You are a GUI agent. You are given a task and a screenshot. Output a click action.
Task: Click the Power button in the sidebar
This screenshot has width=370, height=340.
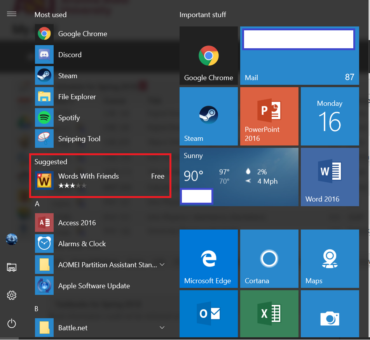coord(11,323)
